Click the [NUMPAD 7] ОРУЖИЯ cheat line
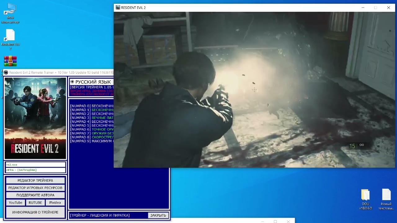 click(x=92, y=133)
